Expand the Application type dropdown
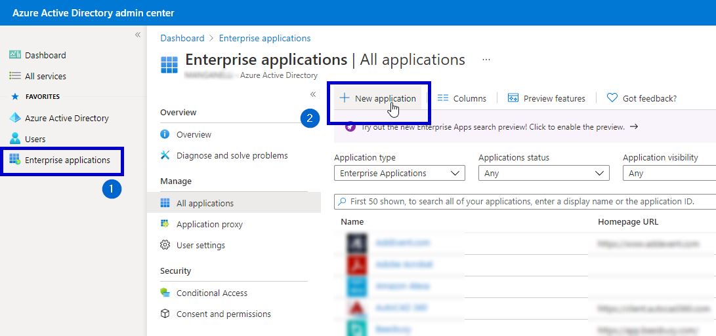716x336 pixels. [x=400, y=174]
